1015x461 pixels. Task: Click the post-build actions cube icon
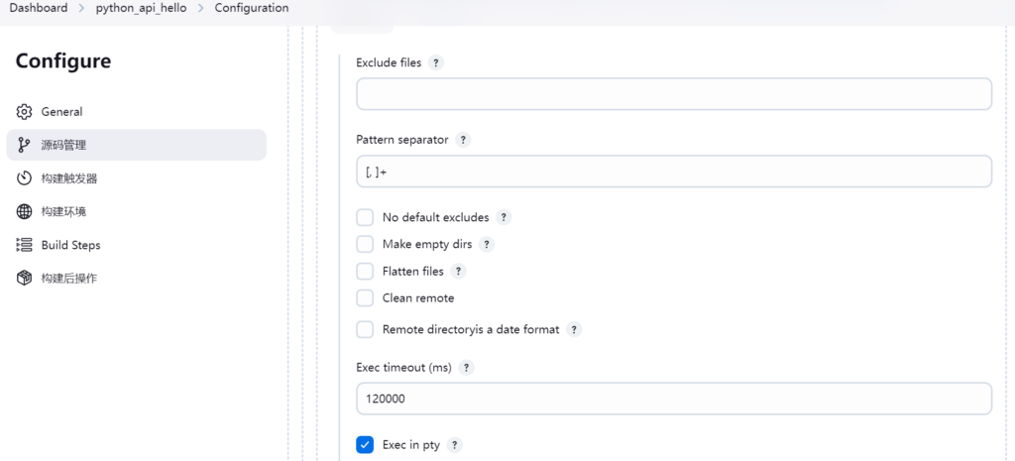[x=25, y=279]
